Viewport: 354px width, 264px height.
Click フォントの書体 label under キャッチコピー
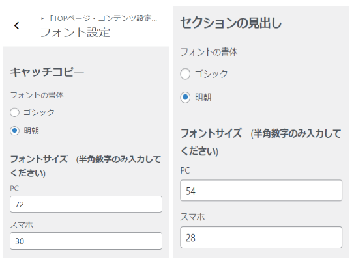coord(37,95)
